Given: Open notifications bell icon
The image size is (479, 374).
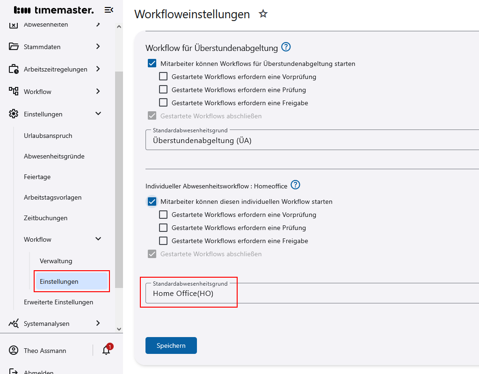Looking at the screenshot, I should click(106, 351).
